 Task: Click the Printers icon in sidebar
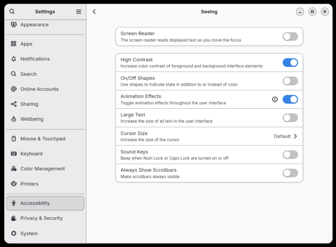[x=14, y=184]
